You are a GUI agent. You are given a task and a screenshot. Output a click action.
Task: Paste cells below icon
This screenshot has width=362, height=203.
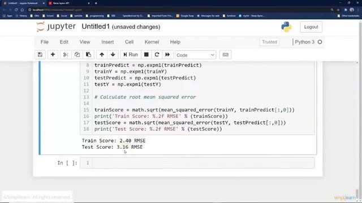88,55
